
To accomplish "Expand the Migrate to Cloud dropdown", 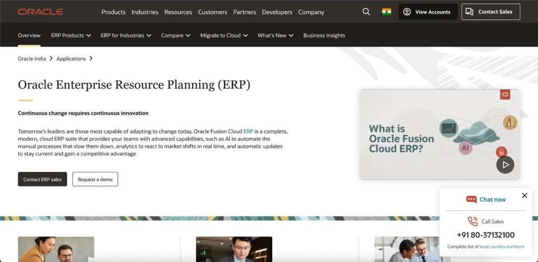I will click(224, 35).
